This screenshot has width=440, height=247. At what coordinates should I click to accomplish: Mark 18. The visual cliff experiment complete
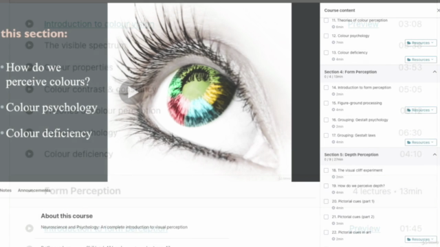(x=326, y=170)
